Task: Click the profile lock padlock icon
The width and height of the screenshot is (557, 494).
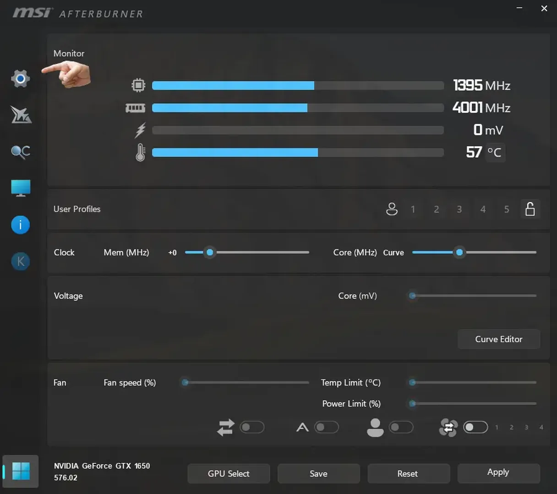Action: (530, 209)
